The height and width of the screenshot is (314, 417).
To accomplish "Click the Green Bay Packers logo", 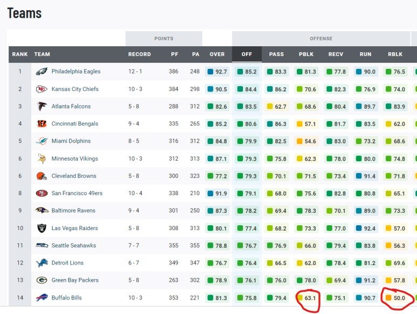I will [x=41, y=280].
